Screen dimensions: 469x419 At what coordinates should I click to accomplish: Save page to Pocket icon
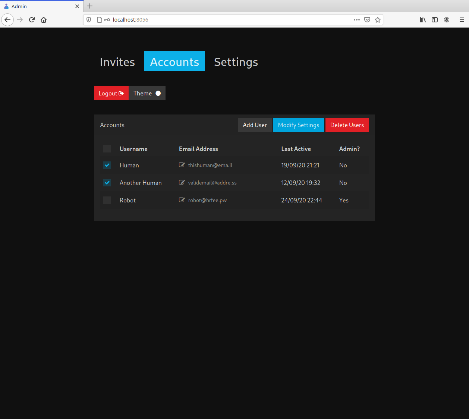367,20
